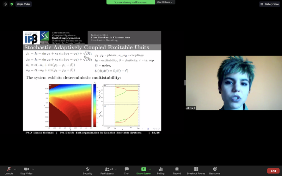Click the meeting information icon
The height and width of the screenshot is (176, 282).
click(5, 4)
